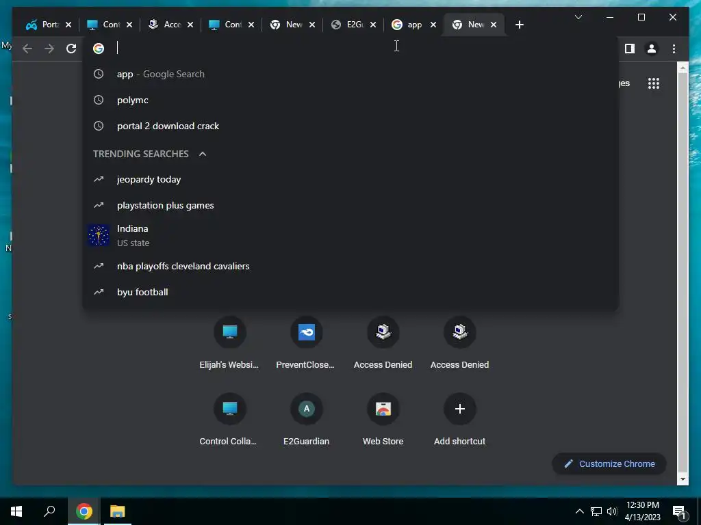Click the Google icon in address bar
This screenshot has height=525, width=701.
point(99,49)
